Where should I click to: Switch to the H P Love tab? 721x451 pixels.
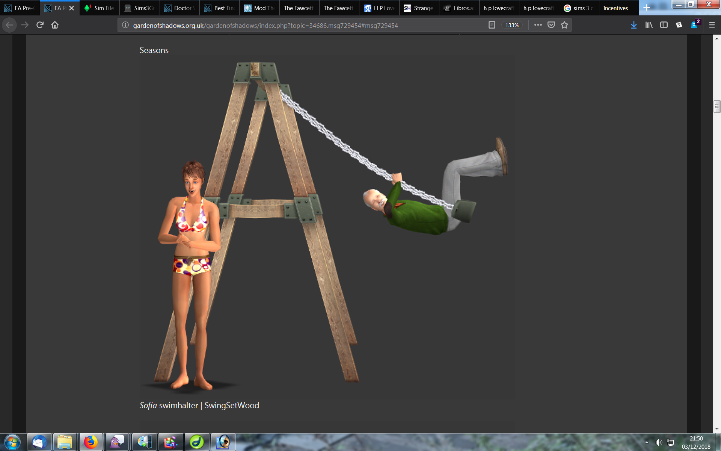(379, 8)
